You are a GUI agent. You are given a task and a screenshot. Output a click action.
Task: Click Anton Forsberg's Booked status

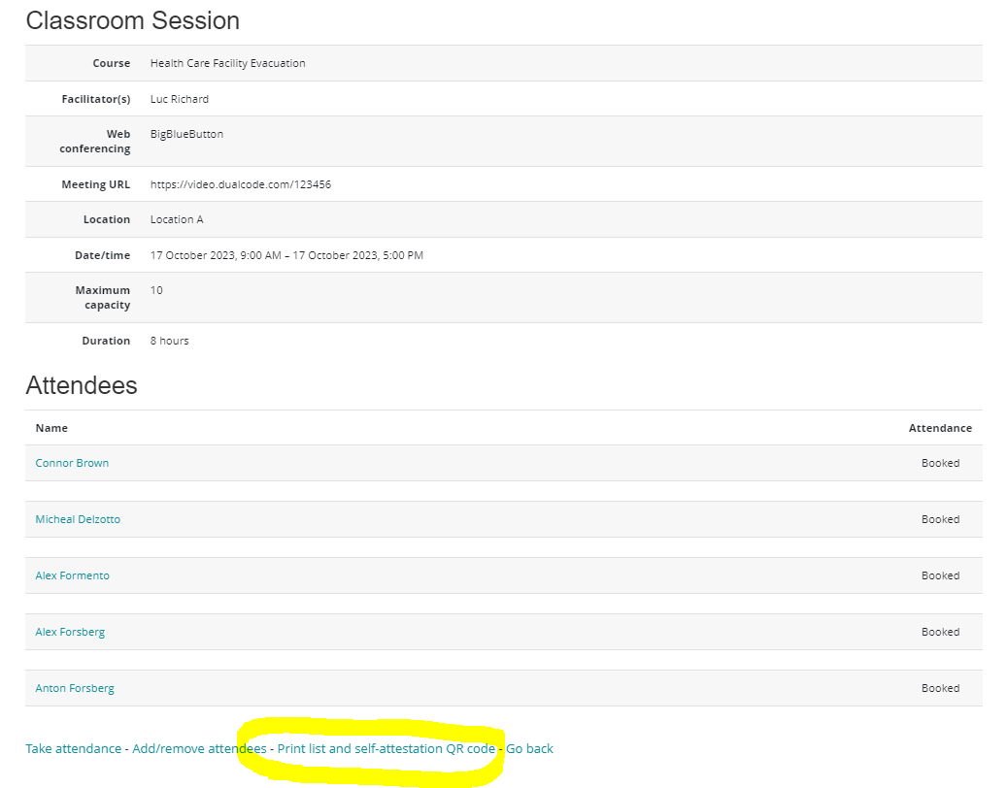939,688
